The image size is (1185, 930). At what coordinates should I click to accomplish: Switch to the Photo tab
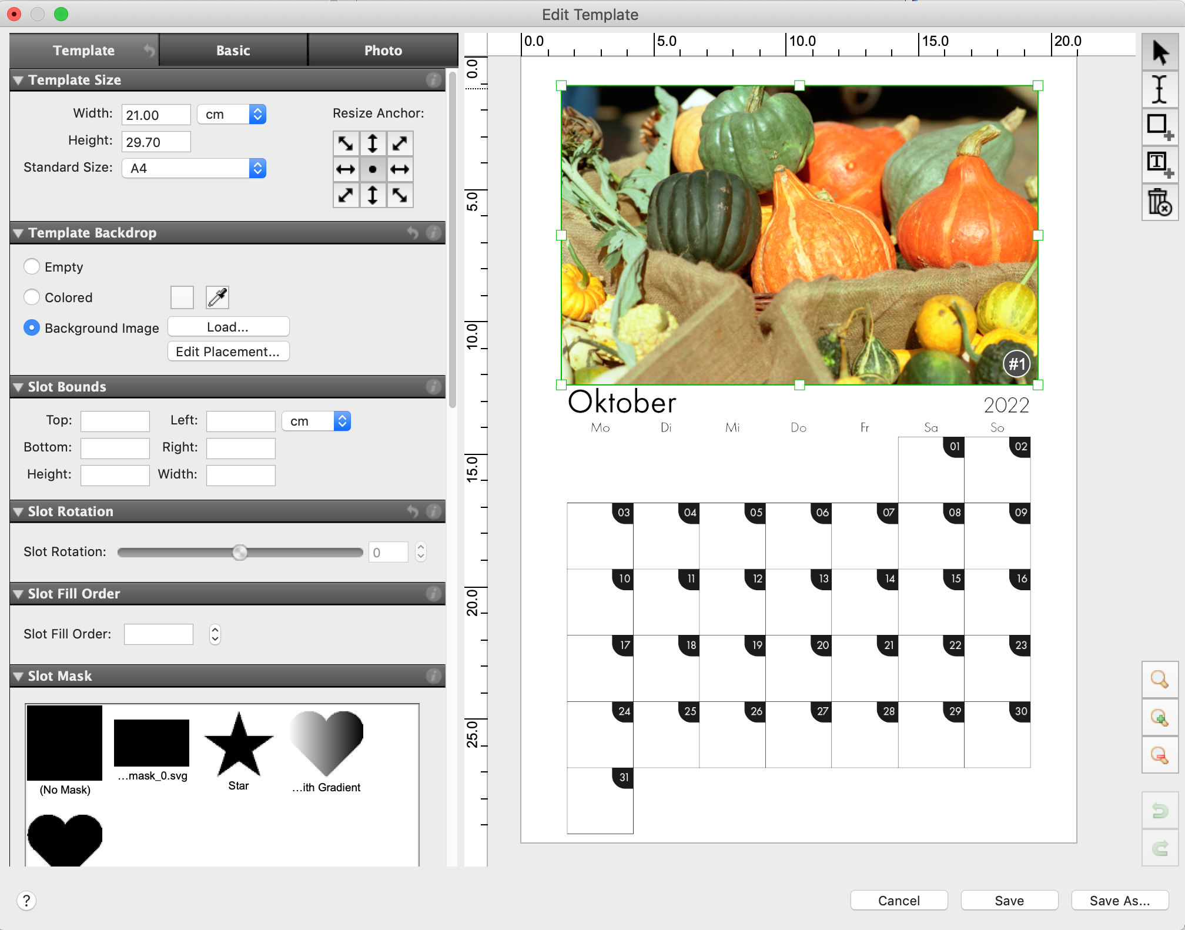(x=383, y=51)
